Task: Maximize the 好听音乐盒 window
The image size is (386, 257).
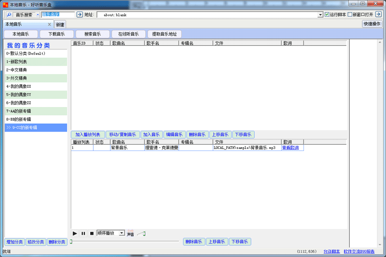Action: coord(362,4)
